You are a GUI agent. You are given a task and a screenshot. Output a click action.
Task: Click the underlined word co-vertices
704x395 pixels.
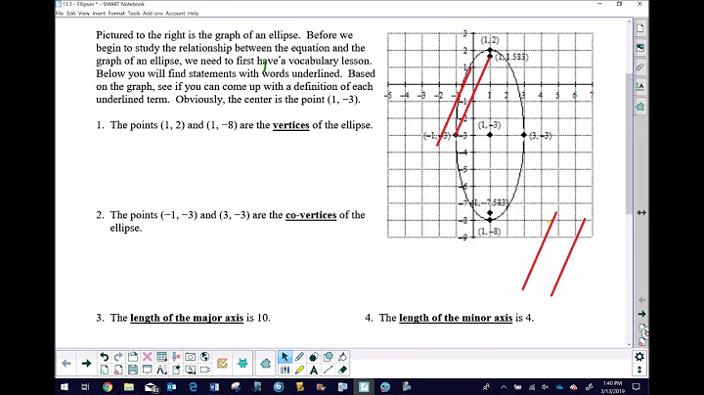coord(311,215)
